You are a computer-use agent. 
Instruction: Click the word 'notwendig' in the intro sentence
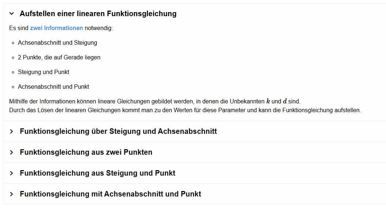(x=99, y=28)
